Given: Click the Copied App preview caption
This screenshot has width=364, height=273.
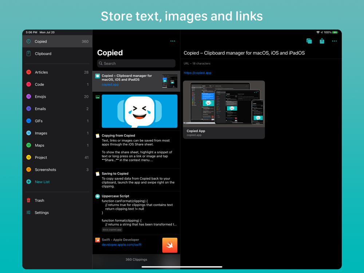Looking at the screenshot, I should [x=224, y=133].
